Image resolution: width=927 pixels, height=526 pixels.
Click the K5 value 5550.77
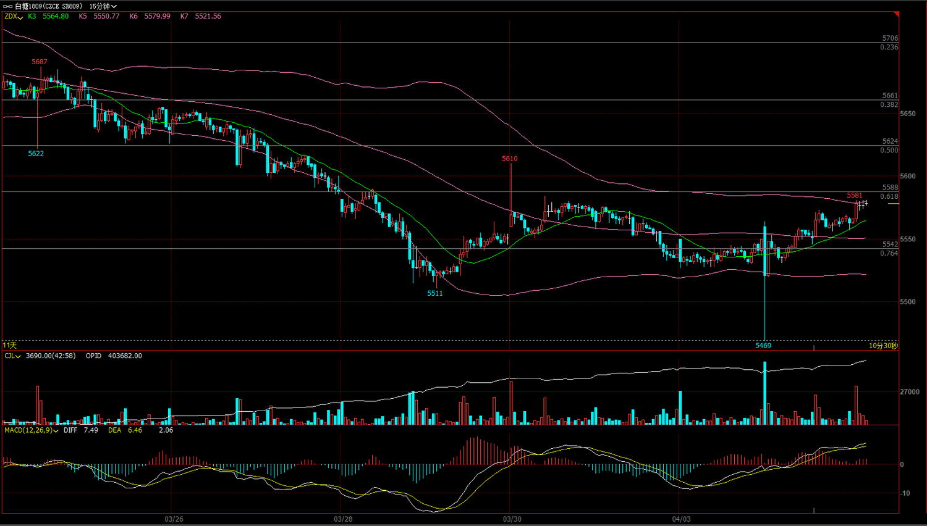pyautogui.click(x=106, y=17)
